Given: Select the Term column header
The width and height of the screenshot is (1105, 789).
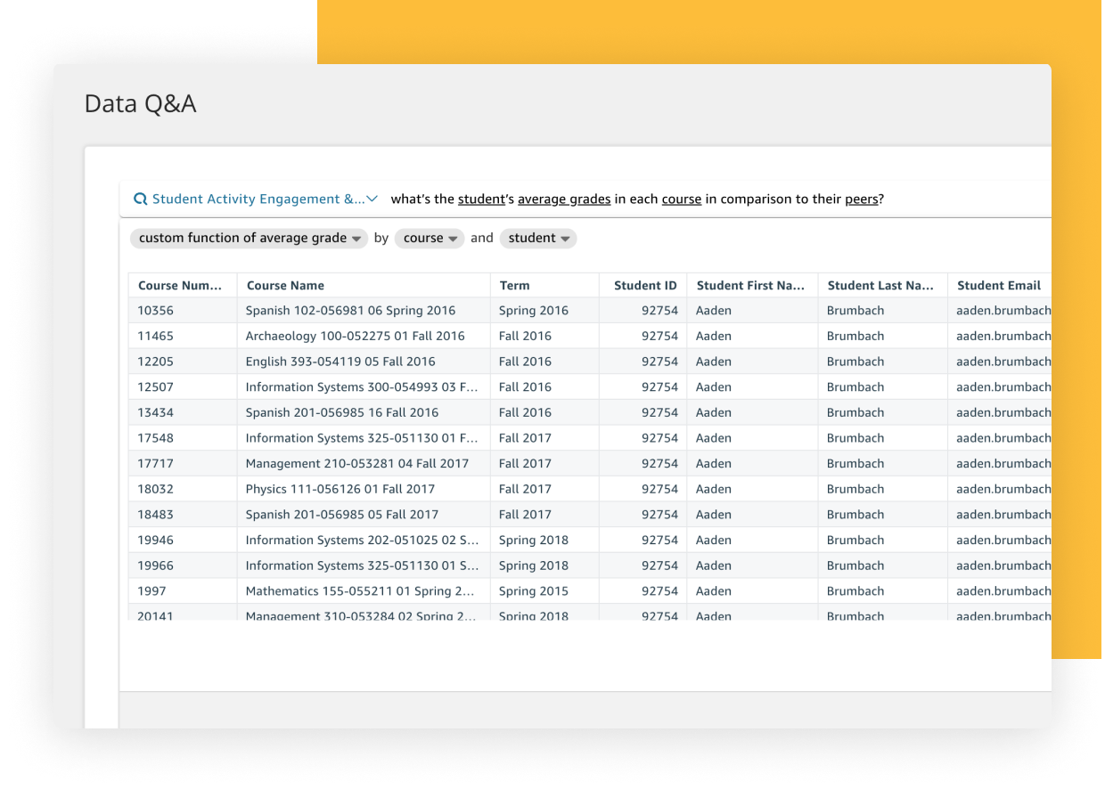Looking at the screenshot, I should (x=514, y=286).
